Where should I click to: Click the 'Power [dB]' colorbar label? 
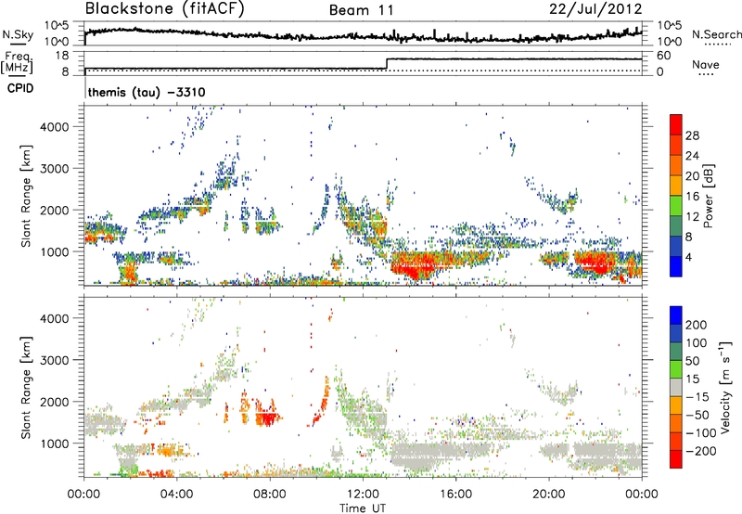point(709,196)
